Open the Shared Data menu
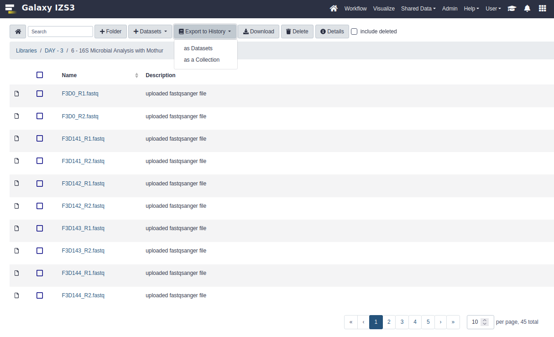This screenshot has width=554, height=337. point(418,9)
